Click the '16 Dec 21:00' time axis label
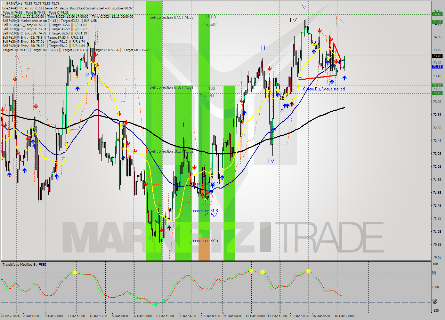The image size is (445, 320). (x=345, y=316)
